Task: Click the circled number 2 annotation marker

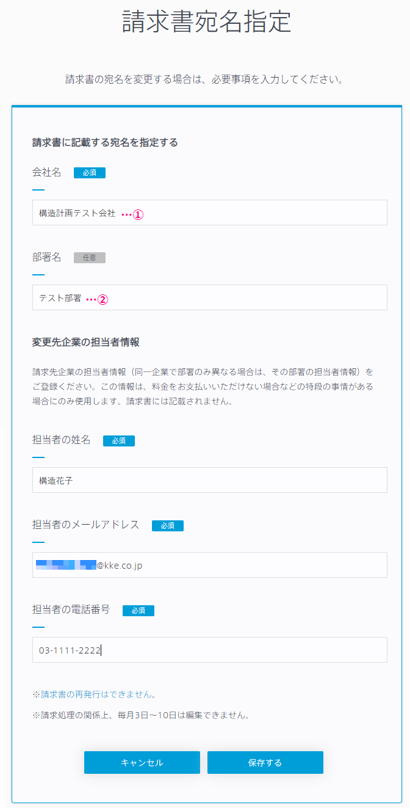Action: click(x=103, y=299)
